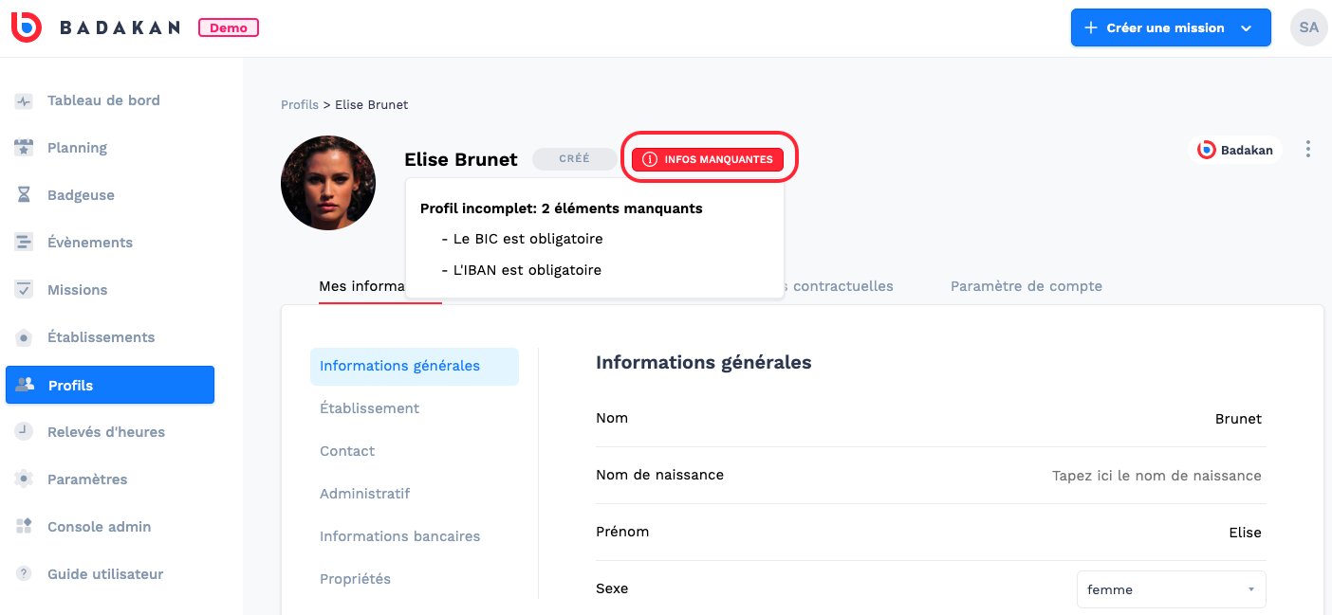Open Évènements via its sidebar icon

point(24,243)
